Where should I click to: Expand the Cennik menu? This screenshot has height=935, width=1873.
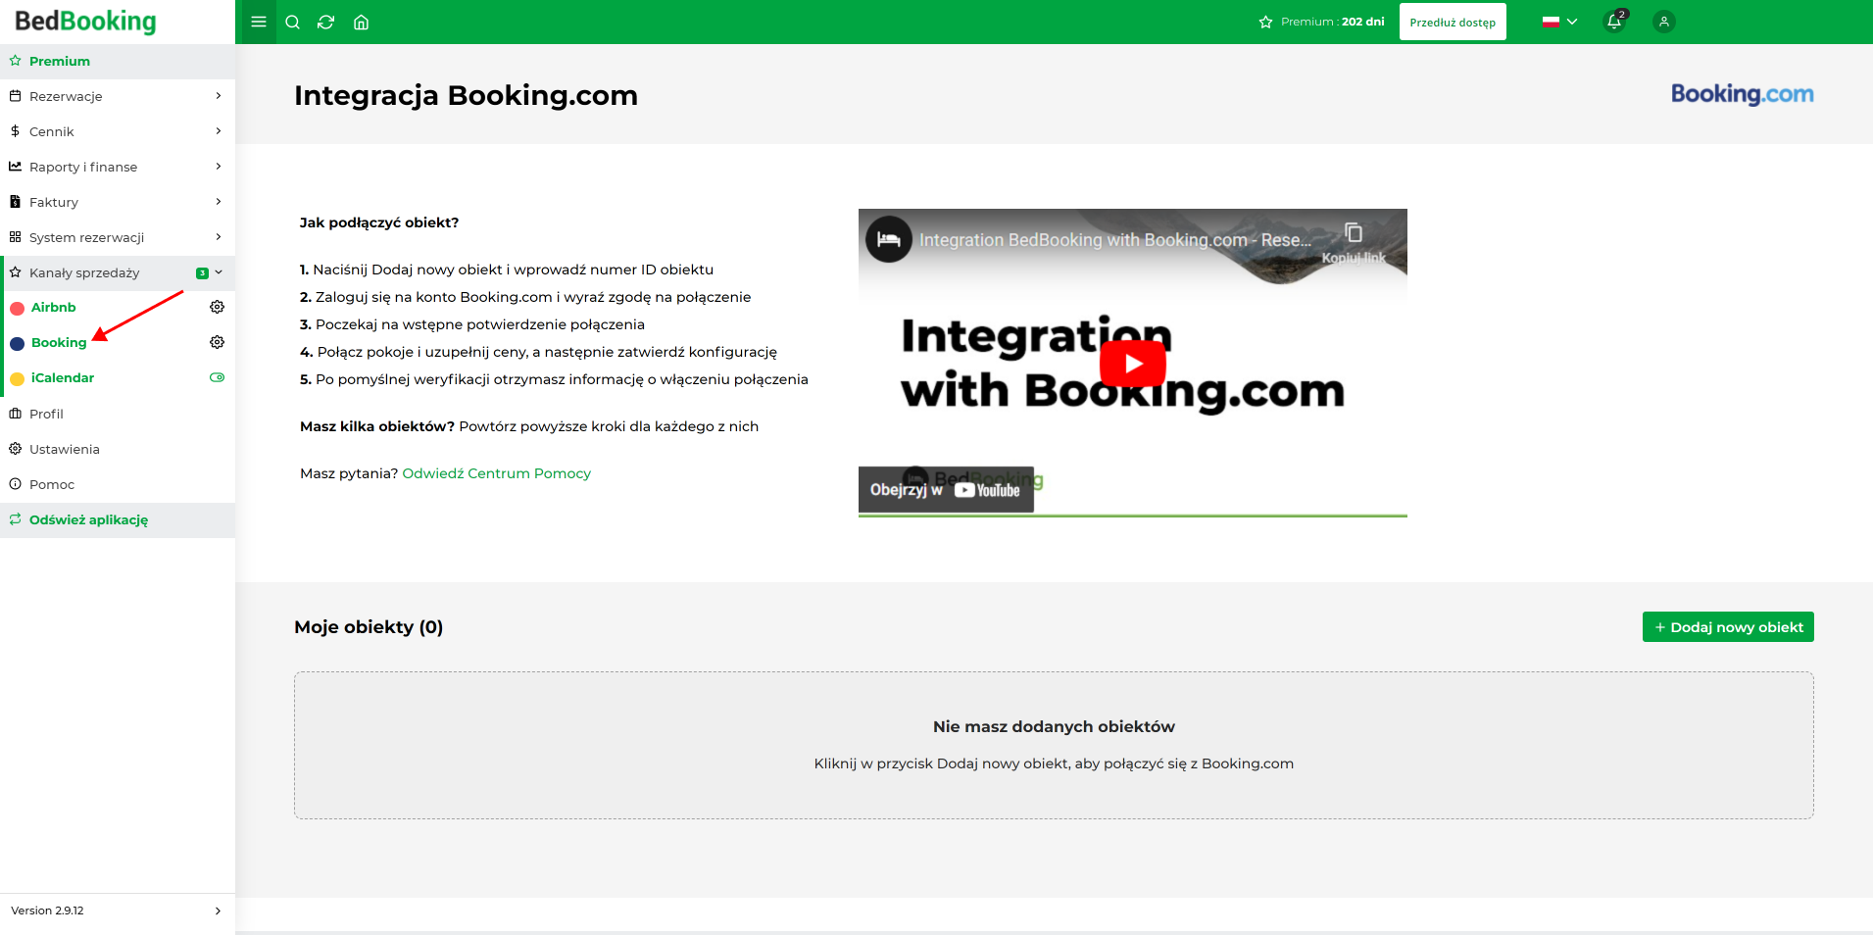[x=118, y=131]
